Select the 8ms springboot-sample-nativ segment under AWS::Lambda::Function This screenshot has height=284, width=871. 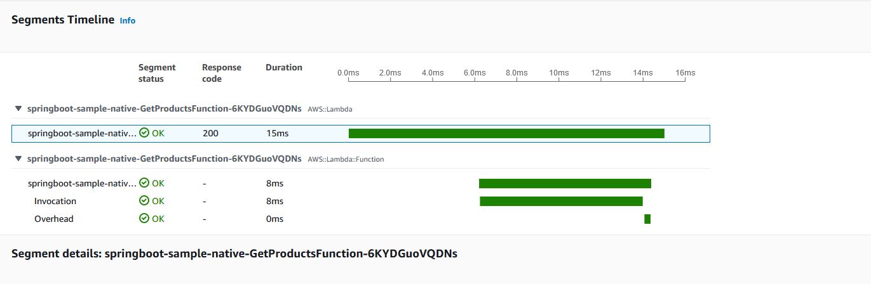[361, 183]
